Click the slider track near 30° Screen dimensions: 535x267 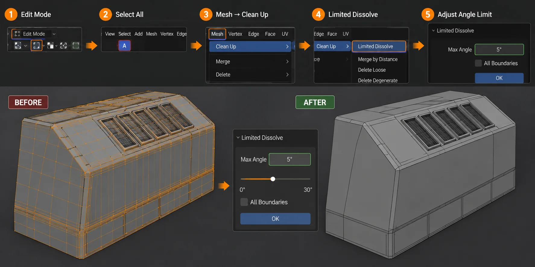point(308,179)
